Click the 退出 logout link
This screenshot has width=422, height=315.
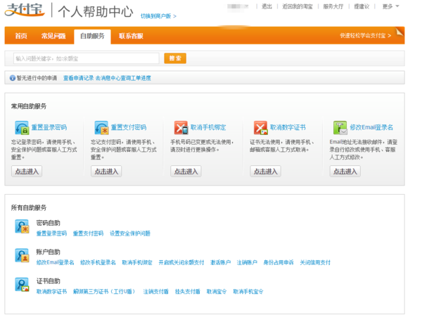click(267, 6)
